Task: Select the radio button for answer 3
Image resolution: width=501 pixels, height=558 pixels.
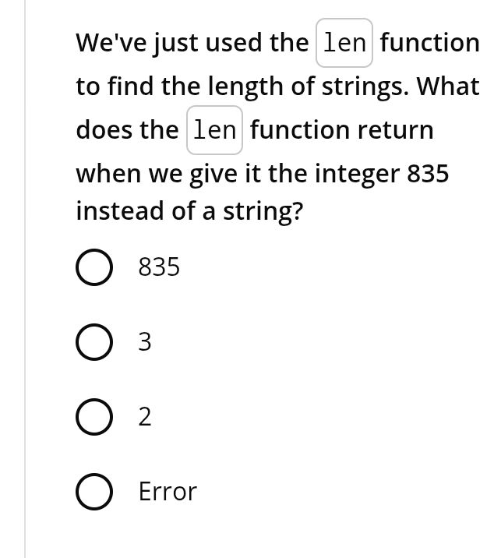Action: (93, 342)
